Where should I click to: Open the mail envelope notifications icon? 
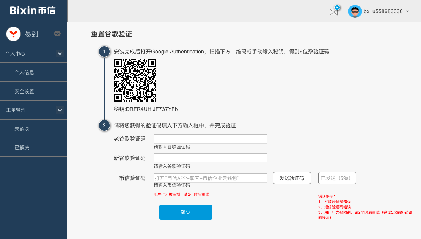click(334, 12)
